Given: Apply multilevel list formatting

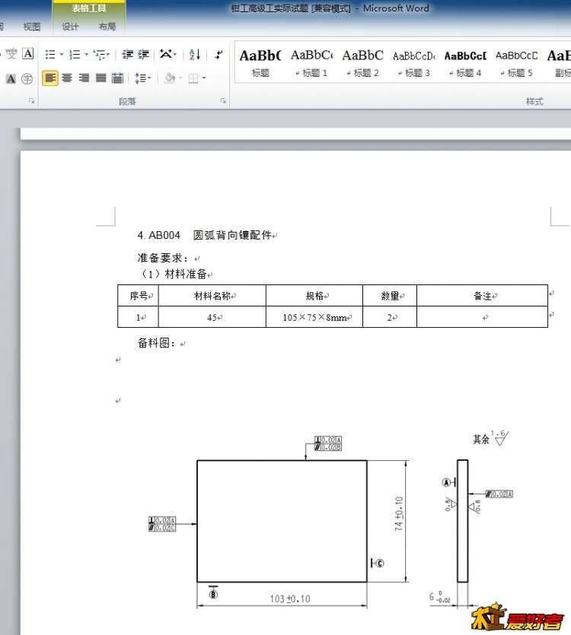Looking at the screenshot, I should (99, 54).
